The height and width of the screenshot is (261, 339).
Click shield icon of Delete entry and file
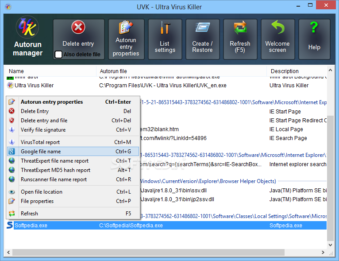[12, 121]
